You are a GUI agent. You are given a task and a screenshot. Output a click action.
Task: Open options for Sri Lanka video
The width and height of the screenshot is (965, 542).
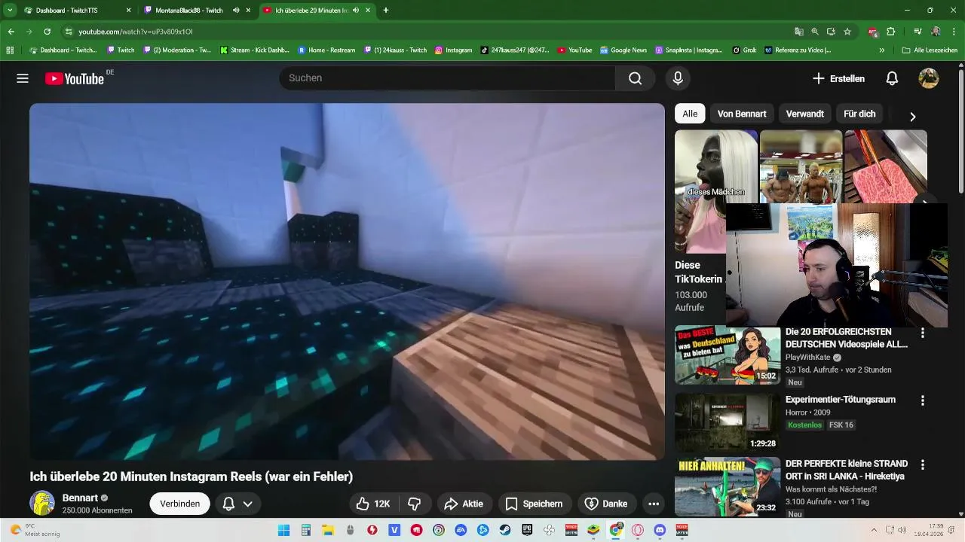[922, 465]
